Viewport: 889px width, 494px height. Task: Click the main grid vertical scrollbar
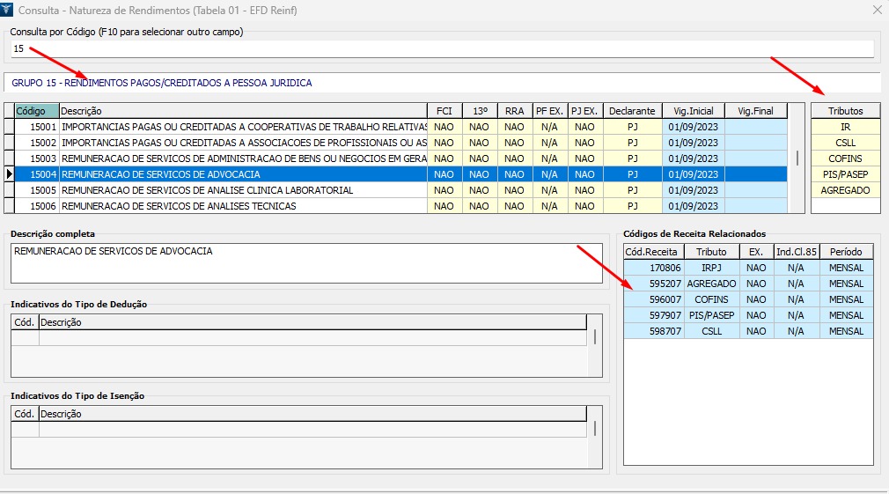coord(797,159)
